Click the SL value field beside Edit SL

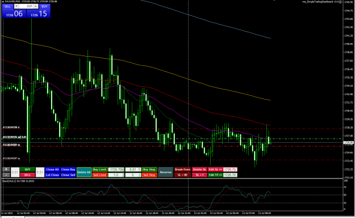click(230, 169)
